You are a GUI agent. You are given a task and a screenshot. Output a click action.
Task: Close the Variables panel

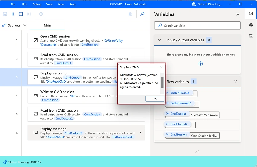point(238,14)
